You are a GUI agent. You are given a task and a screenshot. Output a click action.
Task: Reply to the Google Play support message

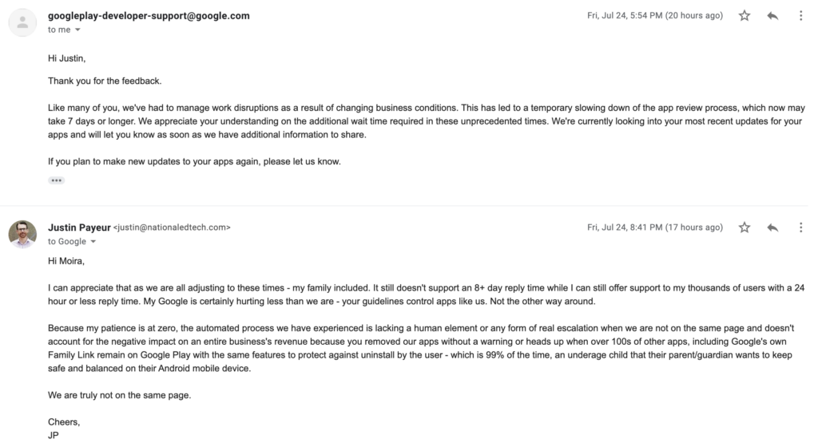[772, 16]
